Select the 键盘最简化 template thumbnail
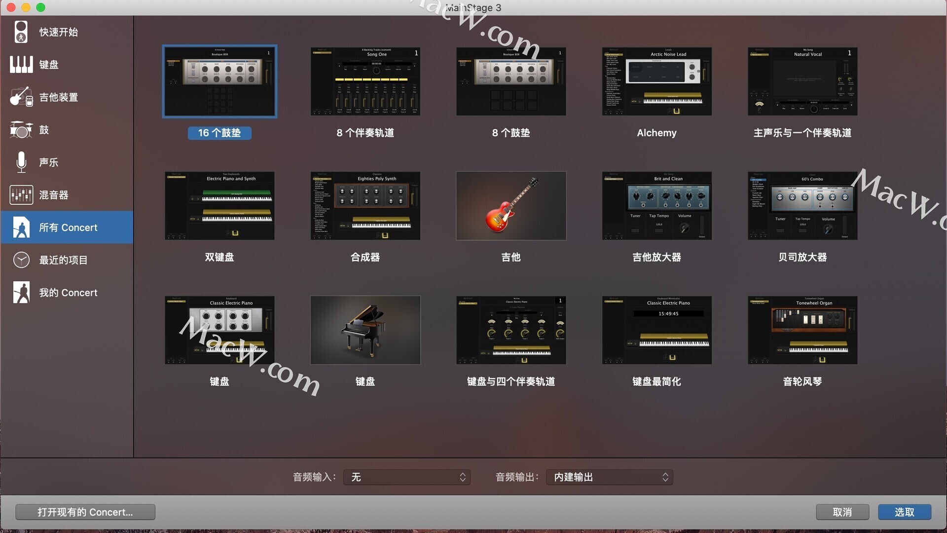Screen dimensions: 947x533 coord(656,330)
